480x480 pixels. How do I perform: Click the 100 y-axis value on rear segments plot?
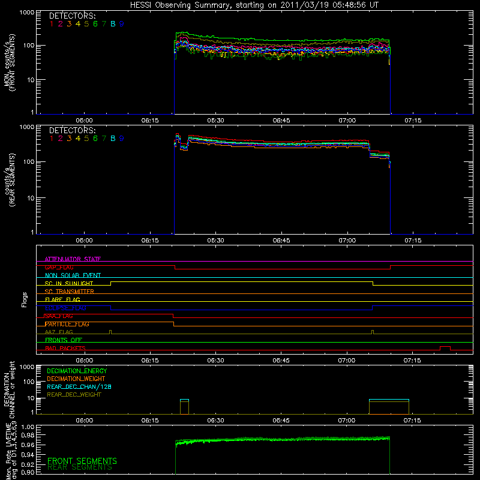(x=29, y=161)
